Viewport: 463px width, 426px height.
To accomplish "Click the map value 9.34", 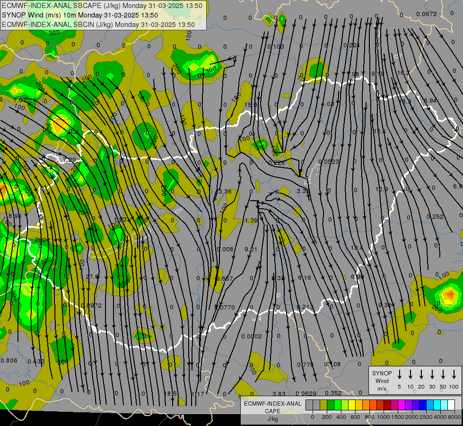I will click(x=385, y=305).
